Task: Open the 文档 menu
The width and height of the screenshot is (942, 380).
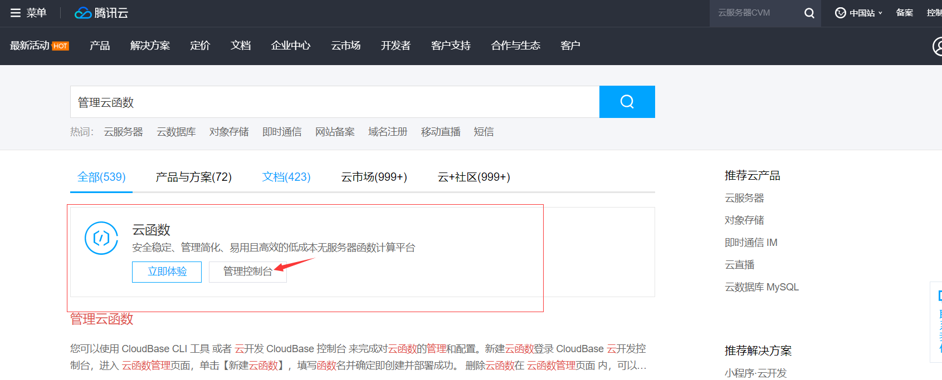Action: [241, 46]
